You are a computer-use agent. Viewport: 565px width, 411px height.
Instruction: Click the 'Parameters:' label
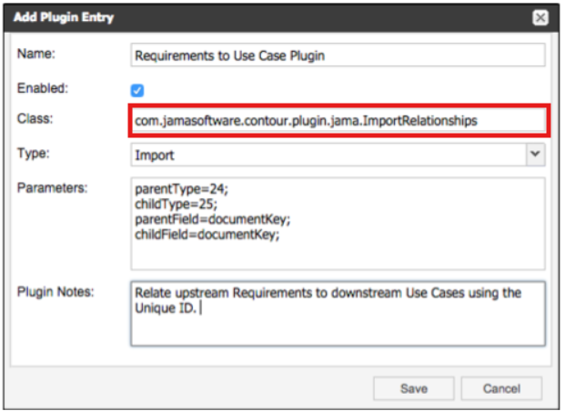pos(53,188)
